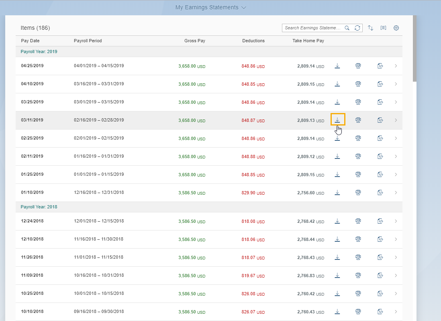Focus the Search Earnings Statements field
This screenshot has width=441, height=321.
(312, 28)
